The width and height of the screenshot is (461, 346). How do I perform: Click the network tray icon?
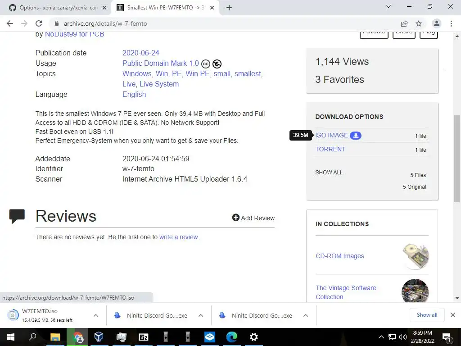point(392,337)
